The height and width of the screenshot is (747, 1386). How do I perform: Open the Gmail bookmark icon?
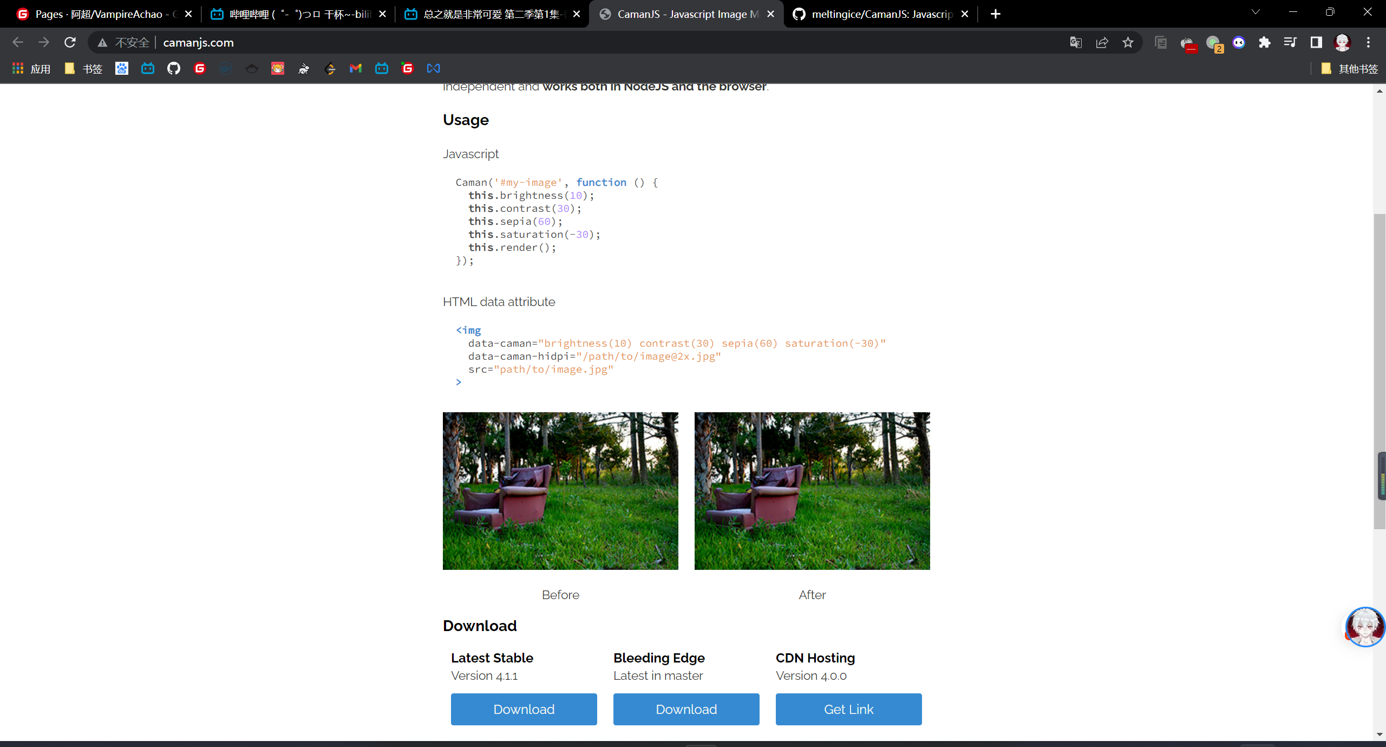(x=355, y=68)
